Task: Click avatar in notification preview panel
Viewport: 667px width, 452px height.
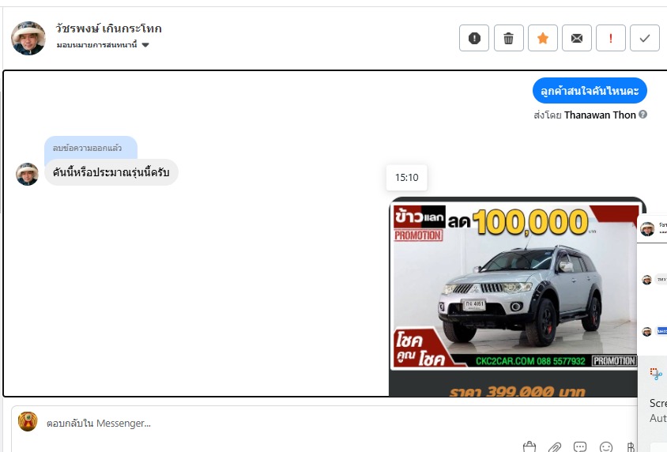Action: click(647, 229)
